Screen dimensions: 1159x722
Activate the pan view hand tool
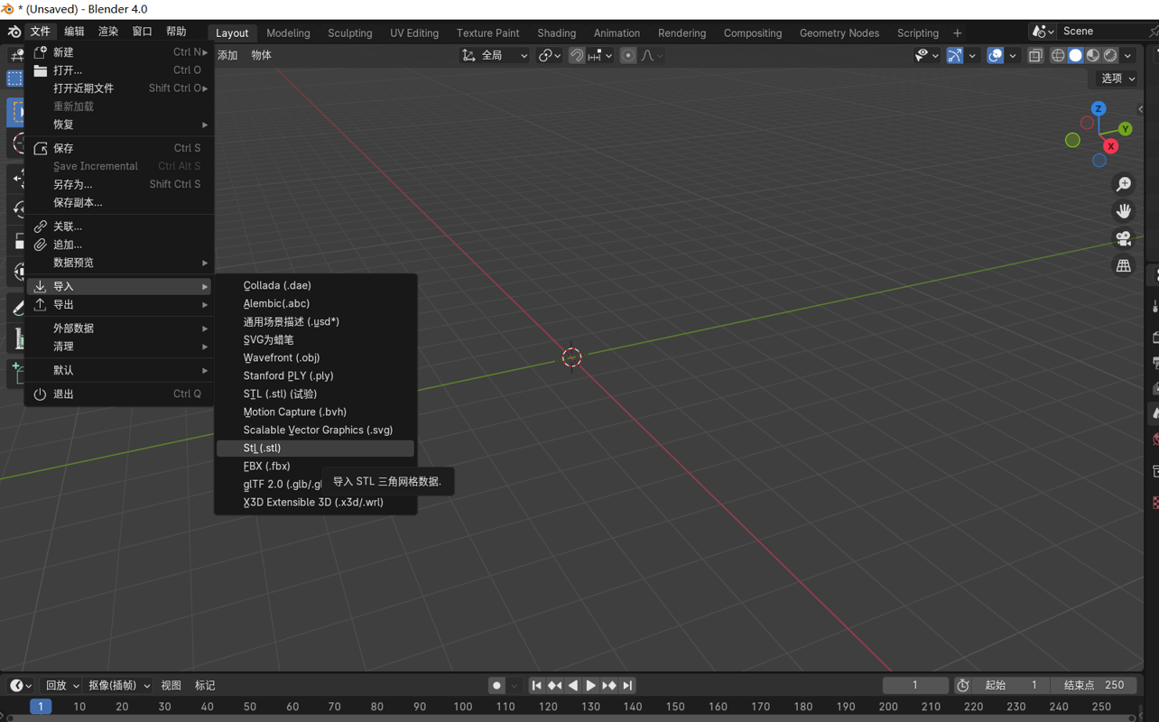point(1124,211)
